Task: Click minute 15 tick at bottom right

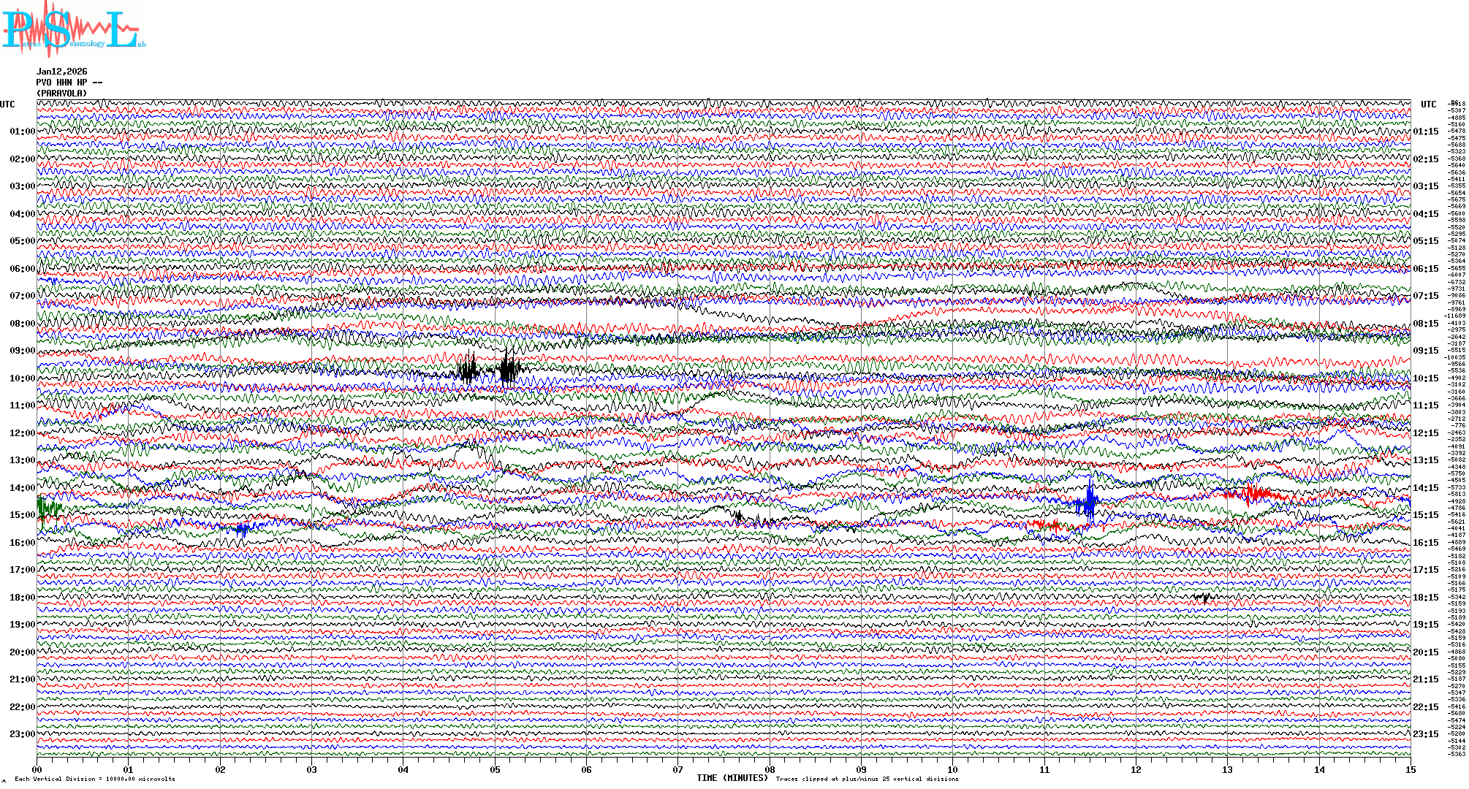Action: click(1410, 769)
